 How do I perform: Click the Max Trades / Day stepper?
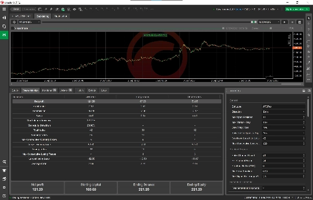(x=304, y=122)
